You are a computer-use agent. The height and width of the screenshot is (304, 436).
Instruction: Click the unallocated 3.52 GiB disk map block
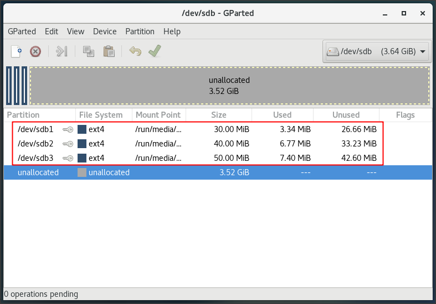(x=230, y=86)
